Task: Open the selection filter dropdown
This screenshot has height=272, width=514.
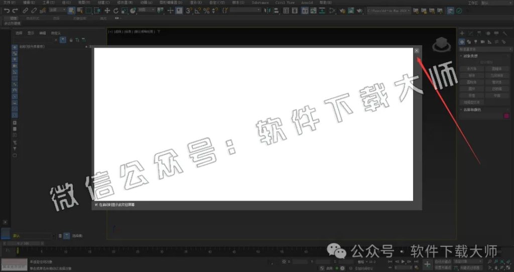Action: click(57, 10)
